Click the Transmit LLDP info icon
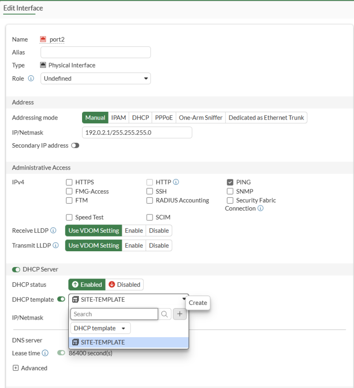The width and height of the screenshot is (354, 388). [x=56, y=245]
